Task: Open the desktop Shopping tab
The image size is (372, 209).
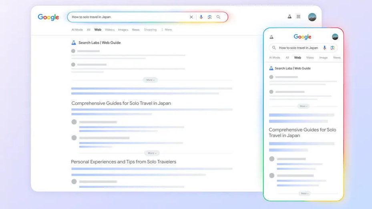Action: pyautogui.click(x=150, y=30)
